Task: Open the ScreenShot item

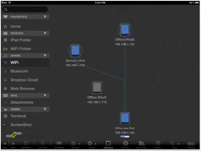Action: [x=25, y=125]
